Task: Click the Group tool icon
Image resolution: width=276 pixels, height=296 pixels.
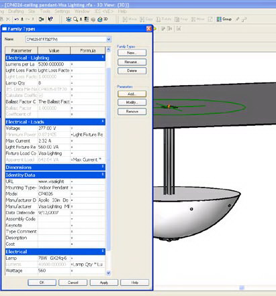Action: pos(224,19)
